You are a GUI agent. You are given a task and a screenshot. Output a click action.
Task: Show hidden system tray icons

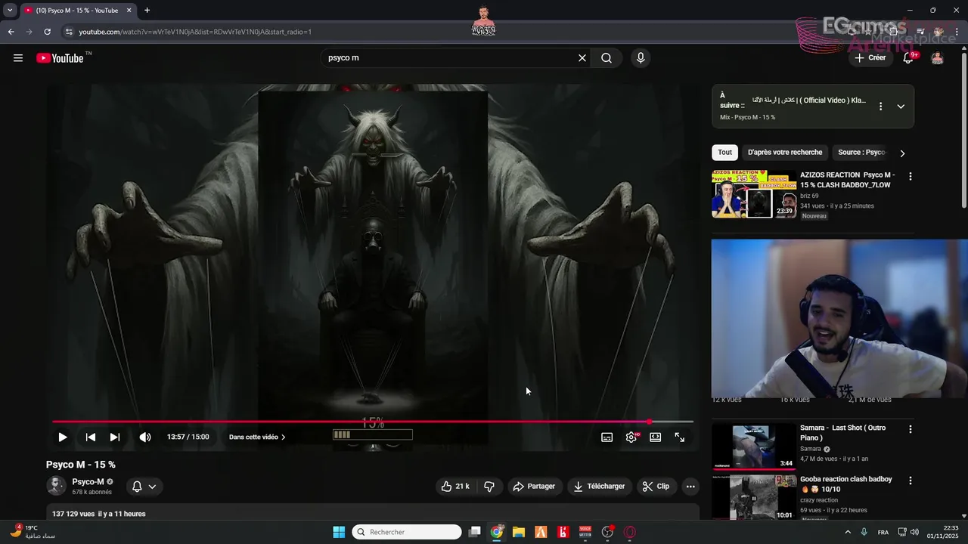(x=846, y=532)
